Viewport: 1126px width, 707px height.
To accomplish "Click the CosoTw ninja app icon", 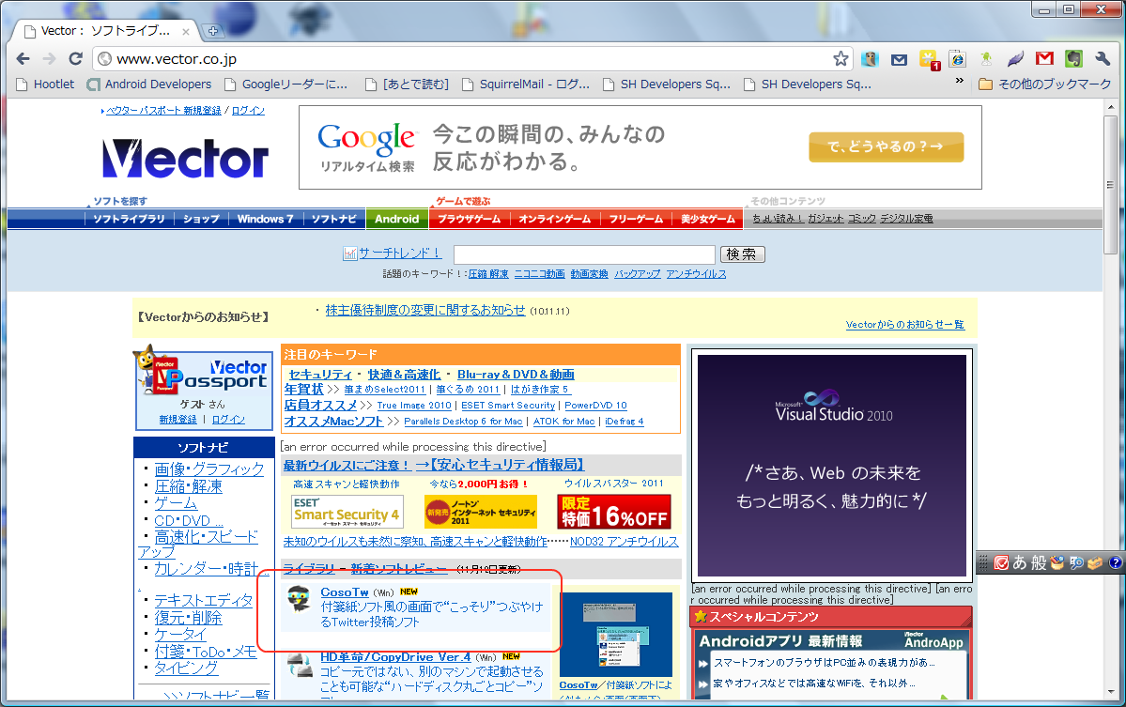I will (299, 599).
